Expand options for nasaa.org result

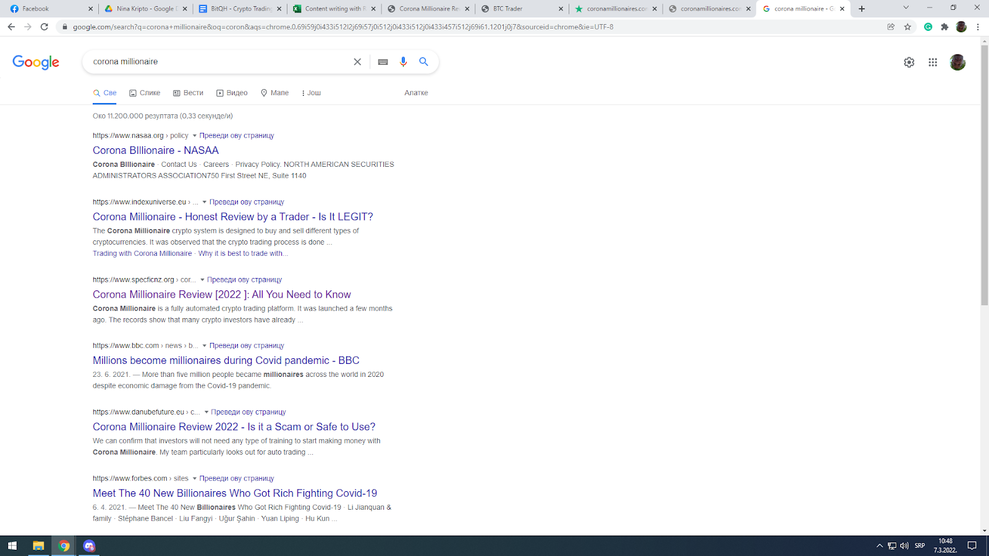[x=195, y=136]
